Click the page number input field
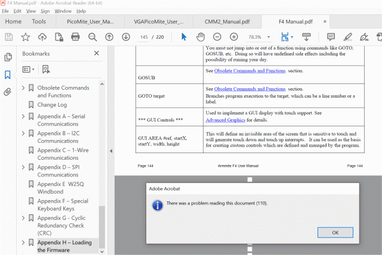The height and width of the screenshot is (255, 382). [143, 37]
